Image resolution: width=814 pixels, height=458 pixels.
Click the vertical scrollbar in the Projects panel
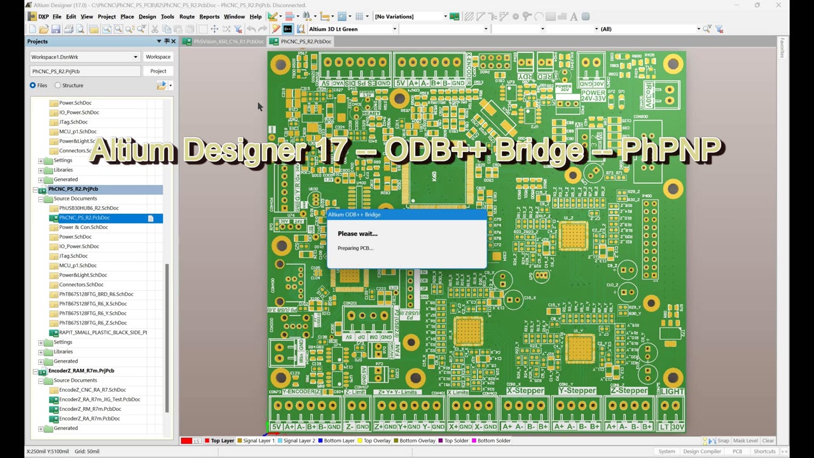(x=167, y=337)
